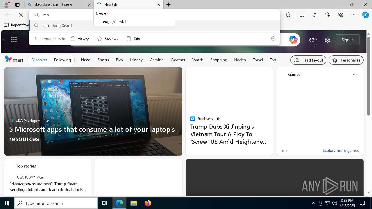Open a new tab with the plus button
The image size is (372, 209).
pos(169,5)
